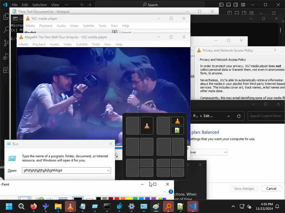Toggle Panel in front VS Code title bar
The image size is (285, 213).
(229, 5)
